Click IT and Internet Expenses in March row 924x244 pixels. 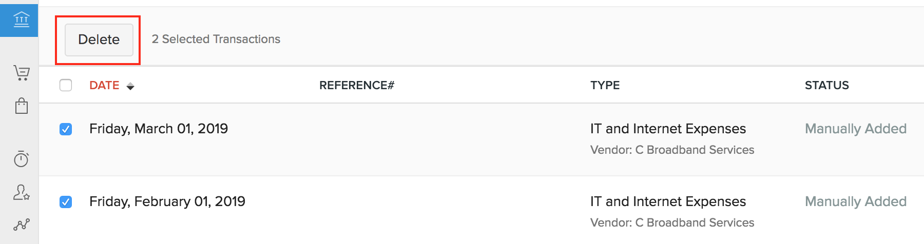668,129
